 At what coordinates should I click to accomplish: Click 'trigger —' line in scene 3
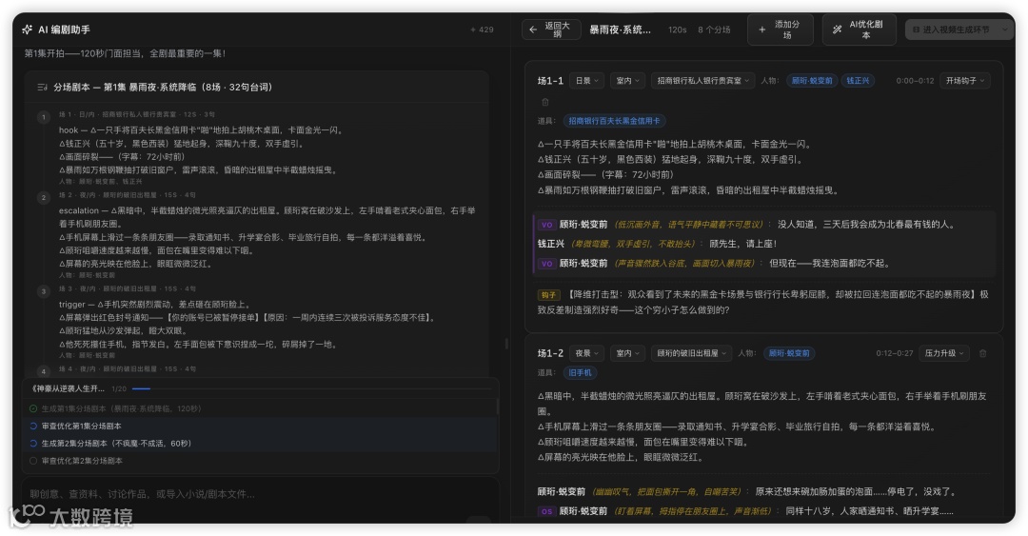coord(155,305)
